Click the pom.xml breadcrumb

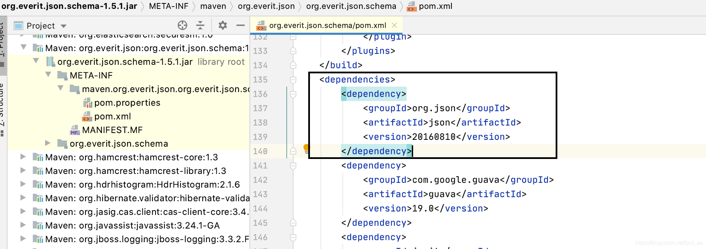(435, 6)
